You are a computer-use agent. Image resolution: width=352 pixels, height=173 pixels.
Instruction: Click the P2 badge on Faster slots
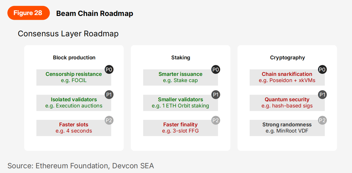[109, 120]
